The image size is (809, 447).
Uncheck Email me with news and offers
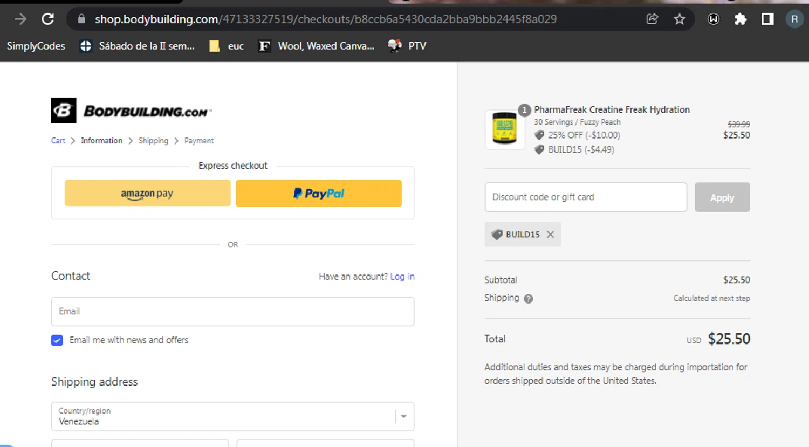coord(57,340)
